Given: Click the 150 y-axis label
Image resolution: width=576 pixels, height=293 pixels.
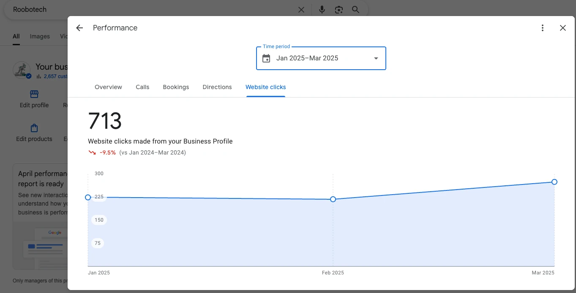Looking at the screenshot, I should [x=99, y=220].
